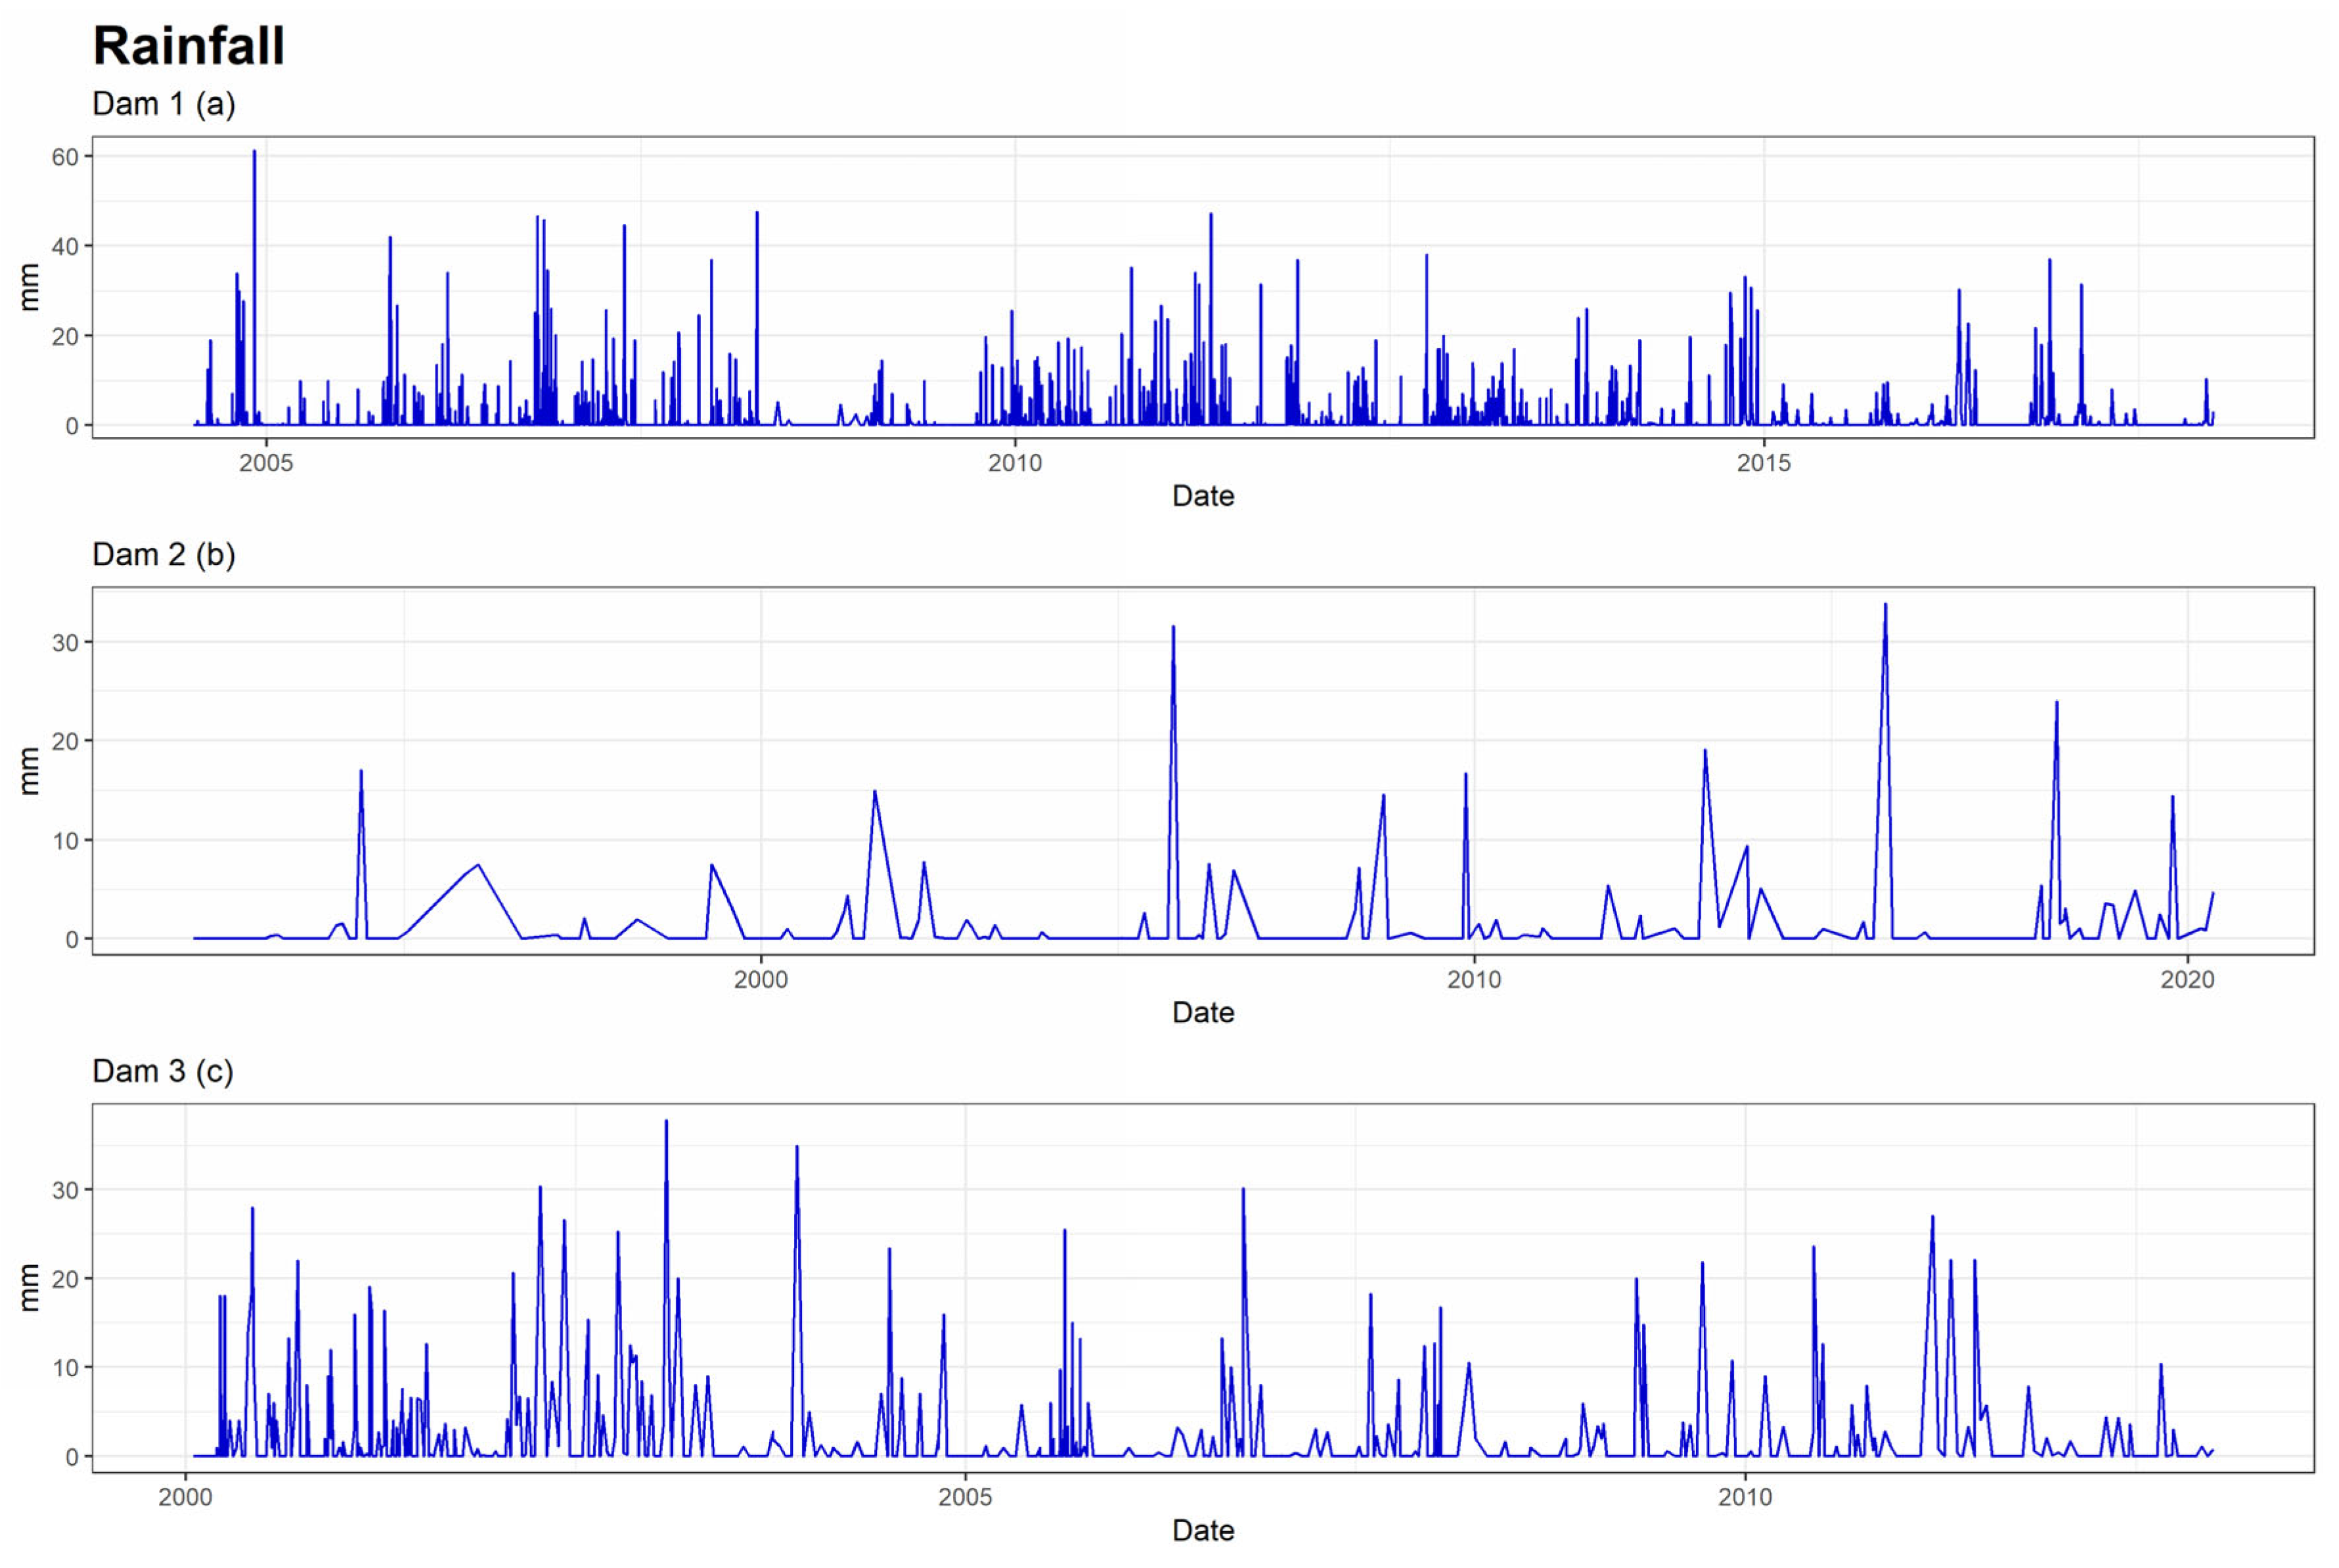Click the Dam 3 (c) subtitle

coord(162,1072)
